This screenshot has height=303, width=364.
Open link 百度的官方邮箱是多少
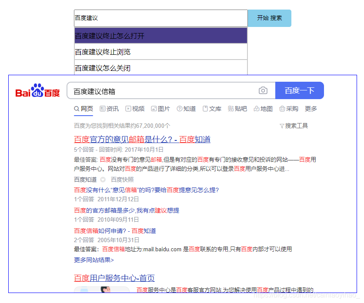click(x=127, y=210)
